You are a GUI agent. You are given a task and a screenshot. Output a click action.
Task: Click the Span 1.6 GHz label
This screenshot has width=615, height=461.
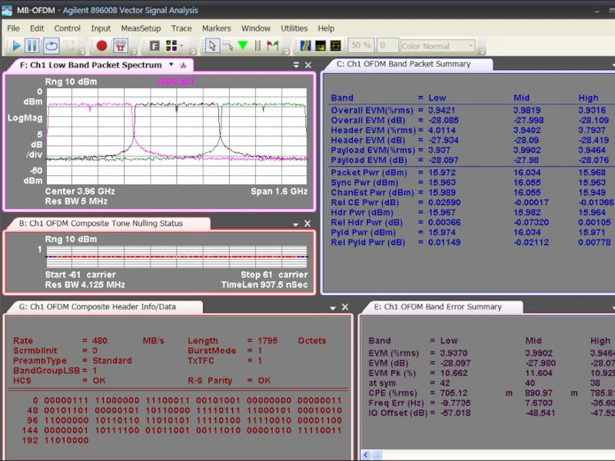tap(278, 191)
